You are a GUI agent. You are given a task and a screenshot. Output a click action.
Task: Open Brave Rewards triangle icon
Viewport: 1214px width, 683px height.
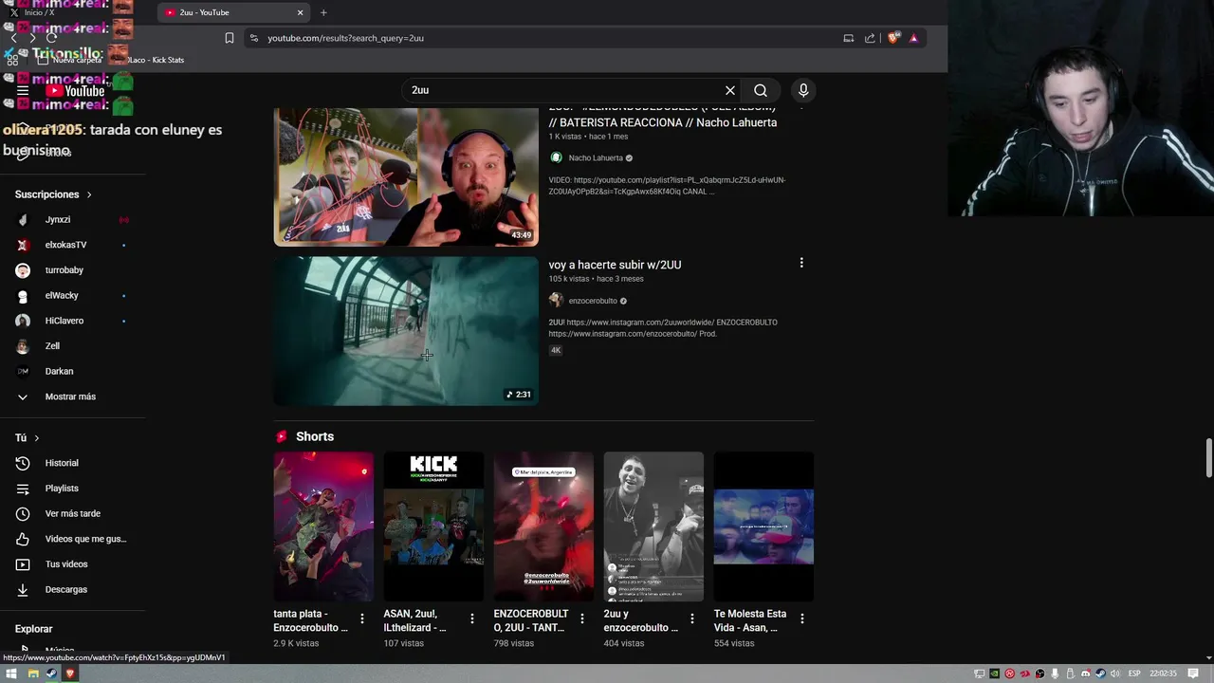pos(913,38)
